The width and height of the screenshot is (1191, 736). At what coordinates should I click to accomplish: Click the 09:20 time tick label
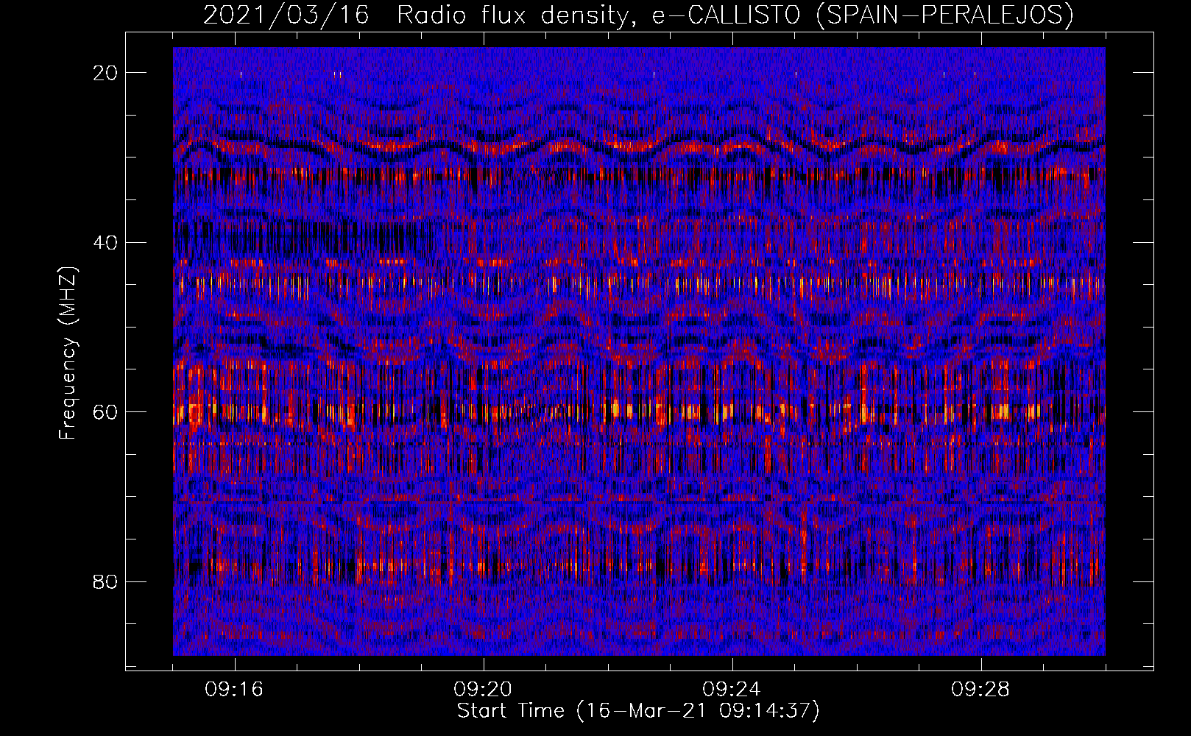tap(483, 690)
